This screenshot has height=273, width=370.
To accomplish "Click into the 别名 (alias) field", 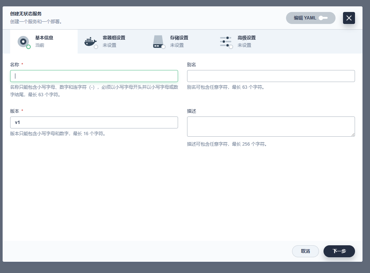I will [271, 76].
